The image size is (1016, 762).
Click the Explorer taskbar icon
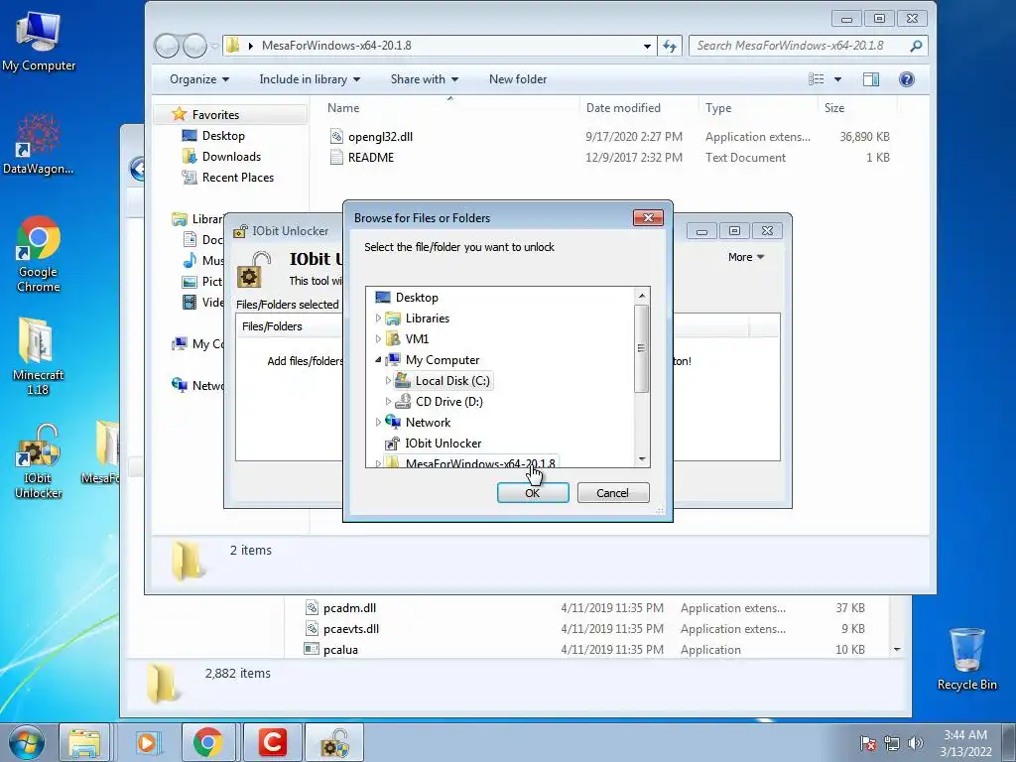[84, 742]
